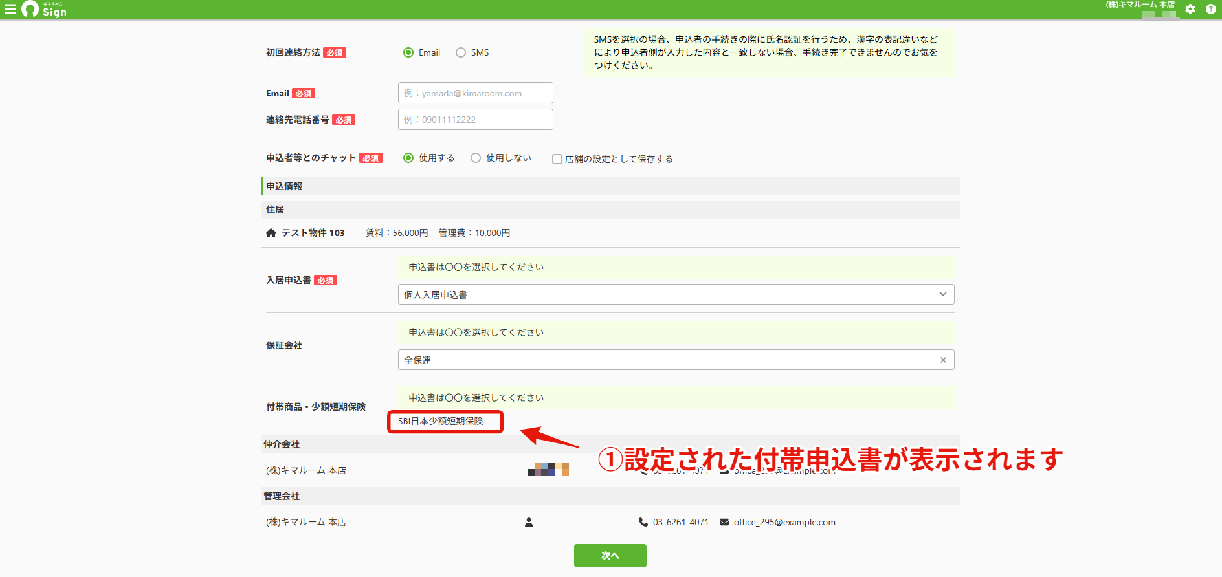The height and width of the screenshot is (577, 1222).
Task: Click the house icon beside テスト物件 103
Action: click(x=271, y=233)
